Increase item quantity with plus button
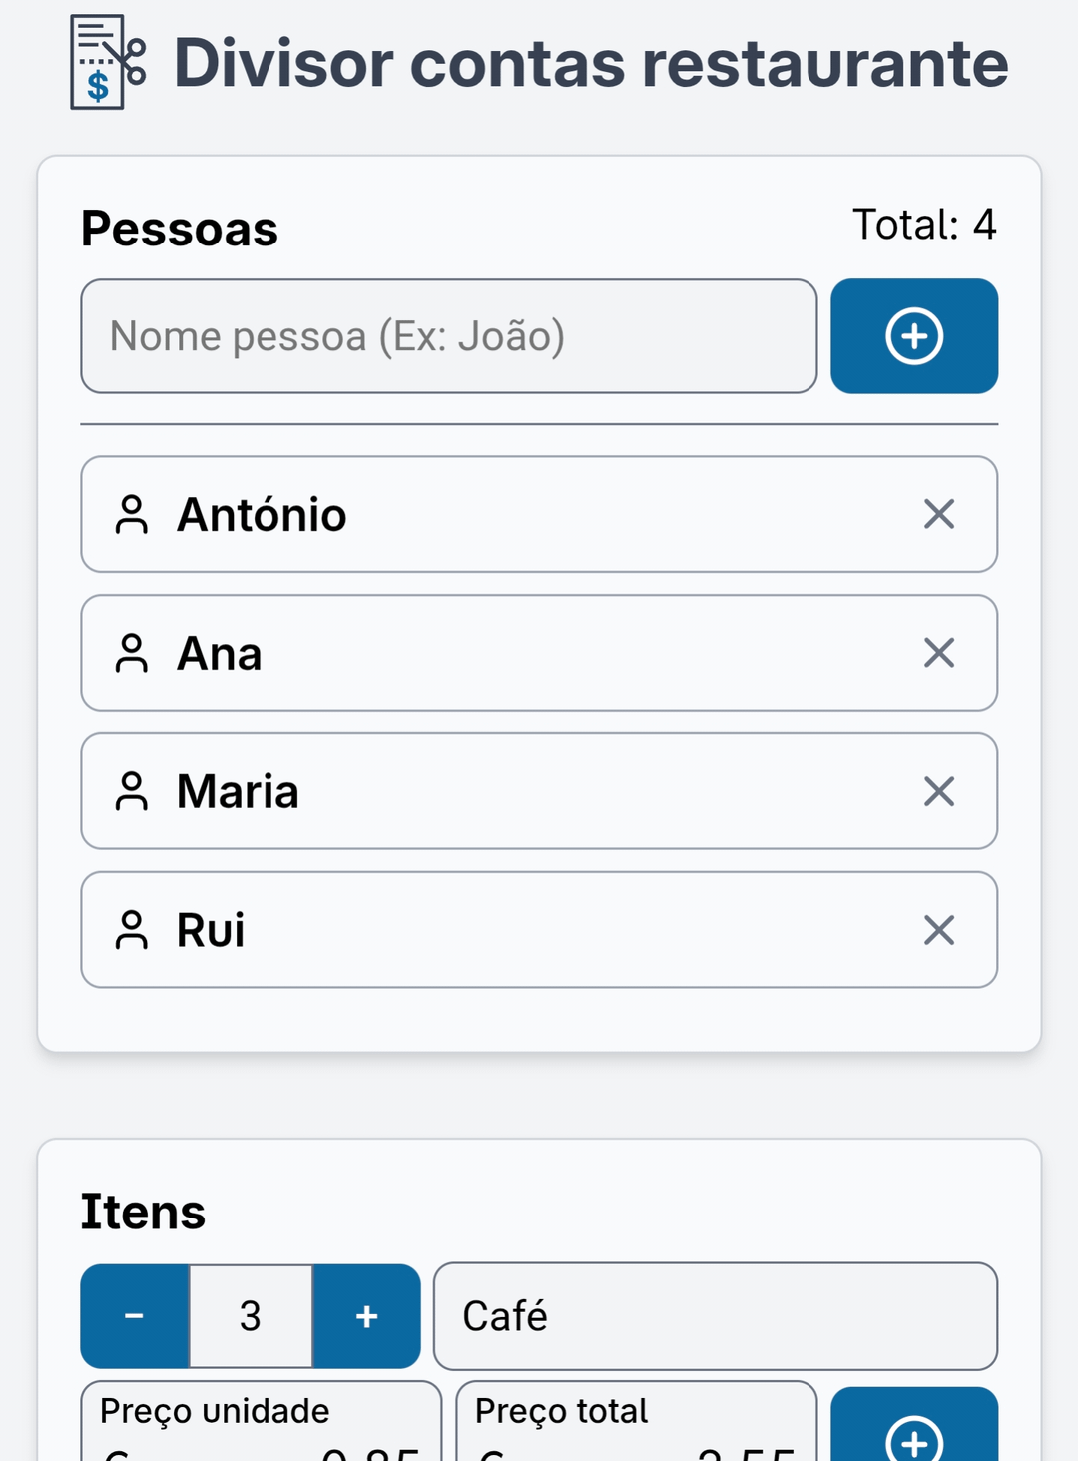The image size is (1078, 1461). 367,1316
